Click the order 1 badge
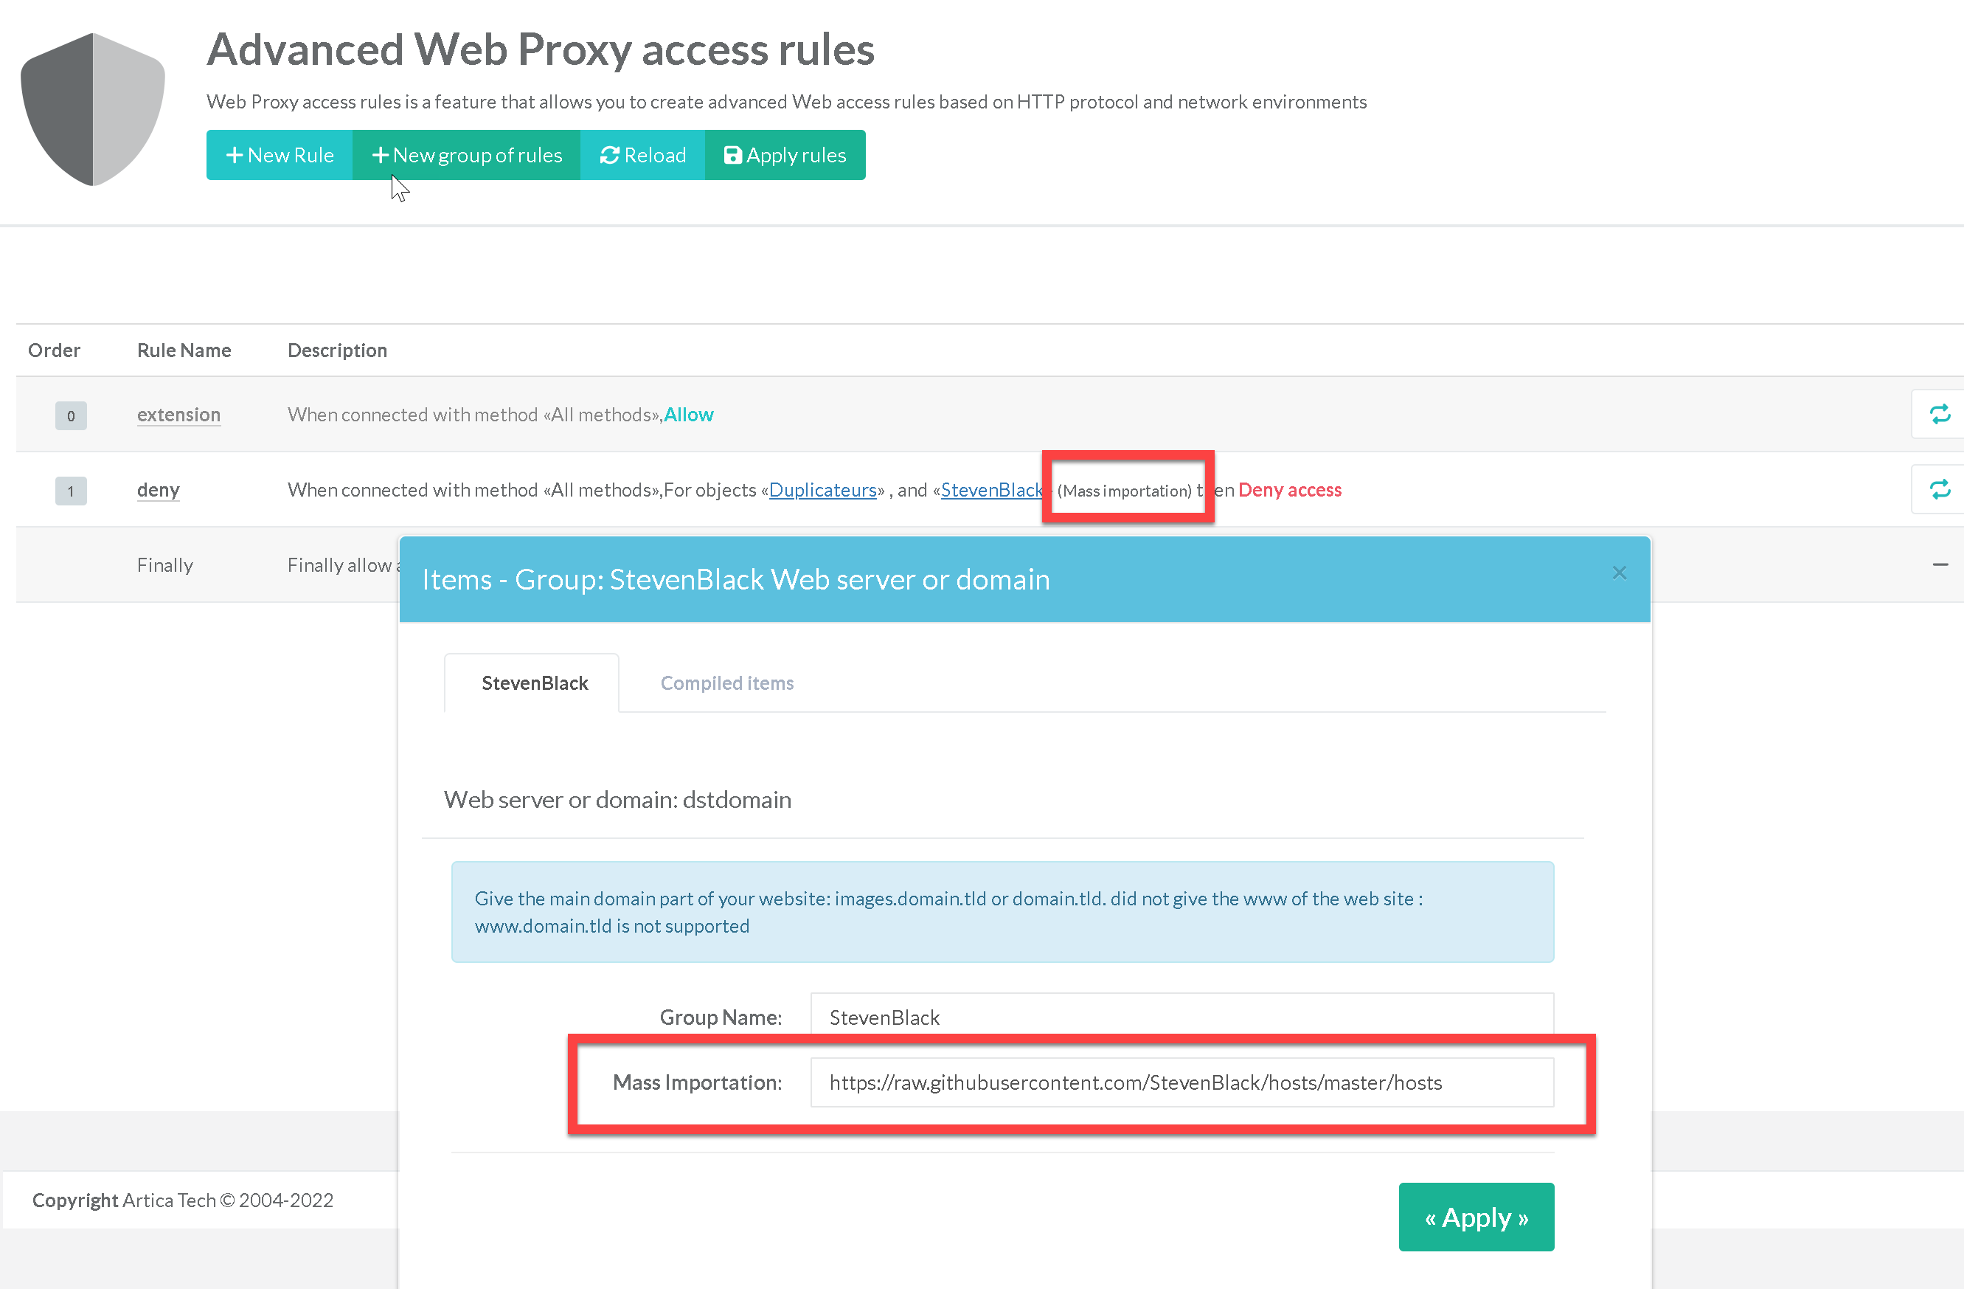 coord(71,491)
